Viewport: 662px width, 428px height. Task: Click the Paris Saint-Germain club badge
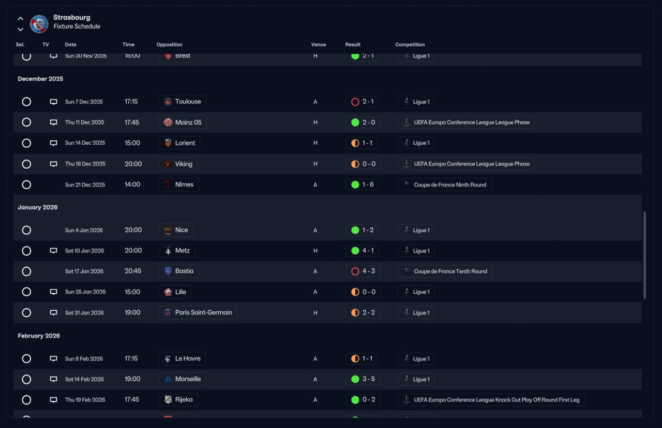[x=168, y=312]
